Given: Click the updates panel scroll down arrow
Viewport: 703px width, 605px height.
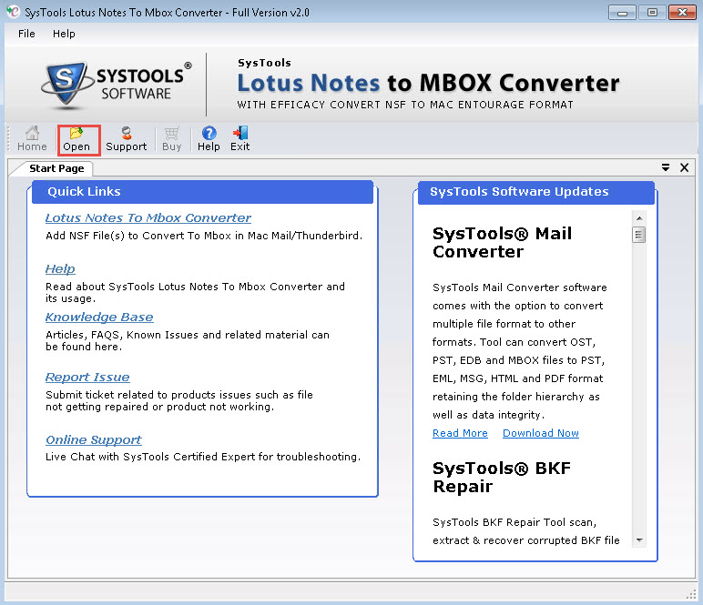Looking at the screenshot, I should 639,540.
